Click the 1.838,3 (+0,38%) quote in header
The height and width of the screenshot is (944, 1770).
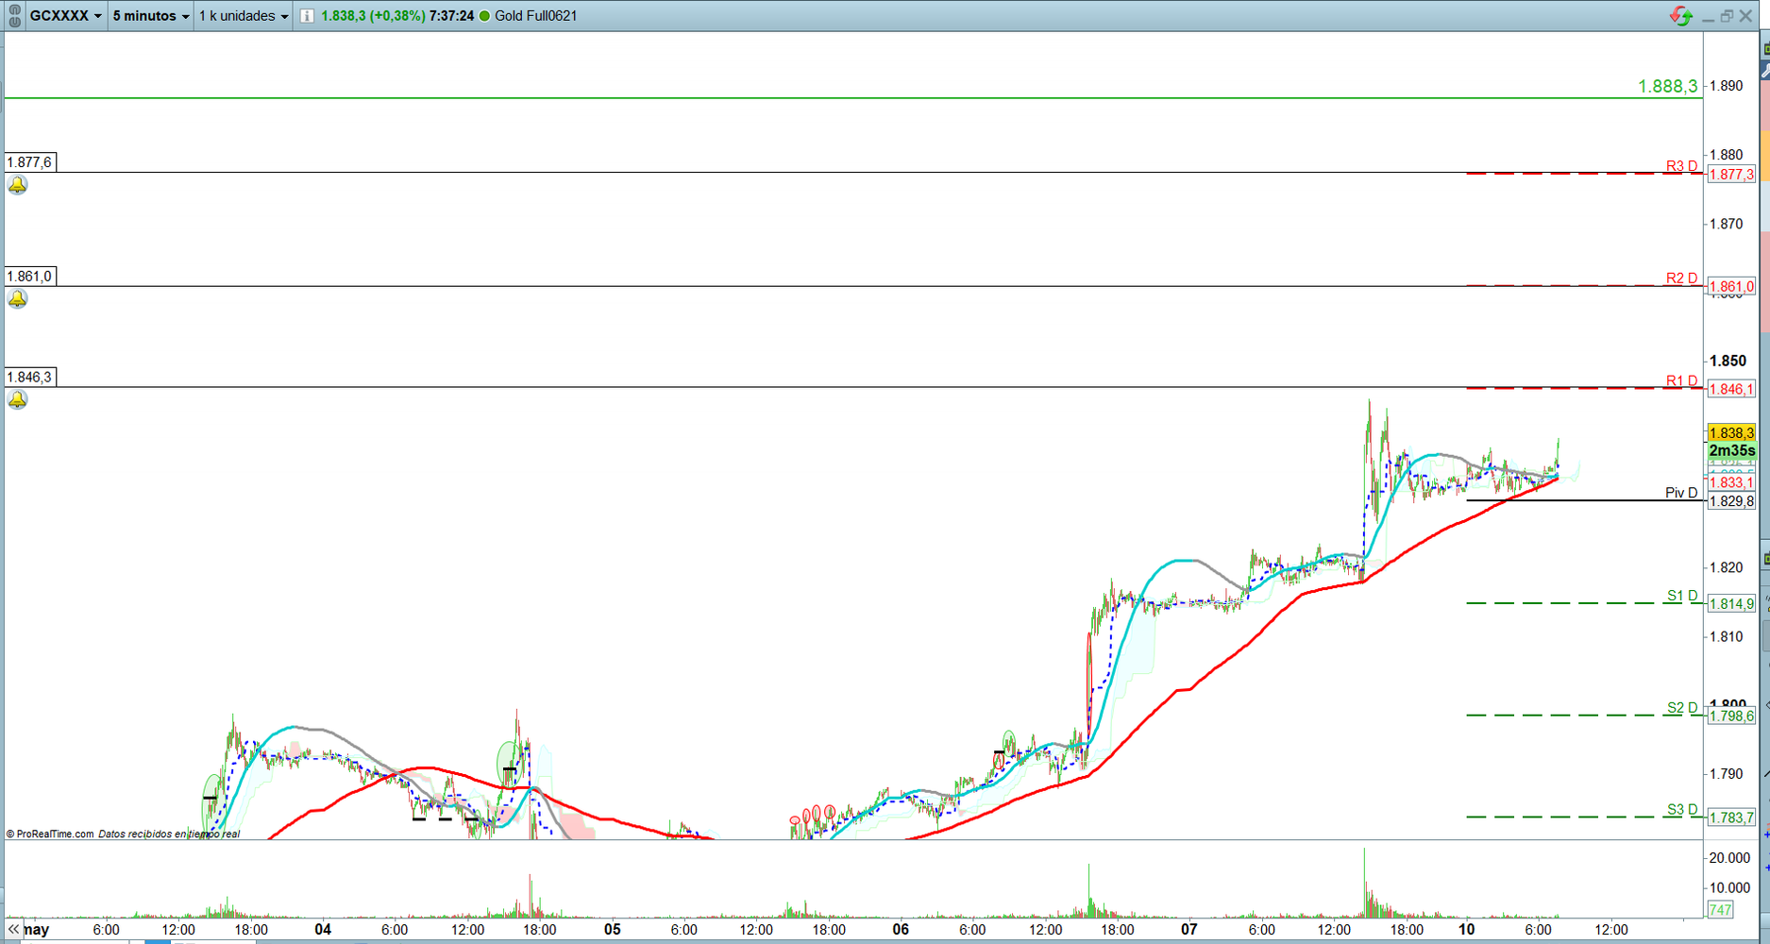point(373,16)
